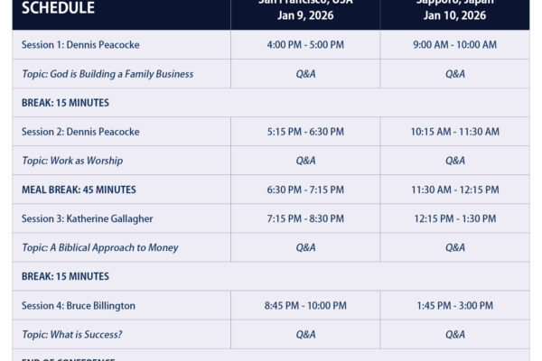Click the SCHEDULE header title
This screenshot has height=361, width=542.
tap(58, 8)
